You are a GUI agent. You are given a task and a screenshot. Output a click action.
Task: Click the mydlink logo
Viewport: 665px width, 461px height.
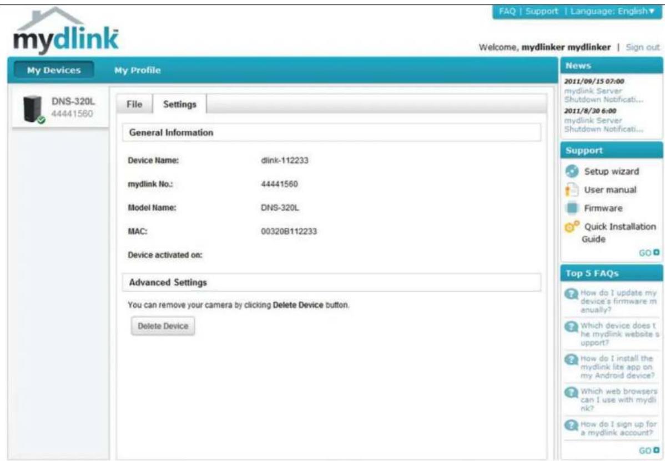[66, 32]
